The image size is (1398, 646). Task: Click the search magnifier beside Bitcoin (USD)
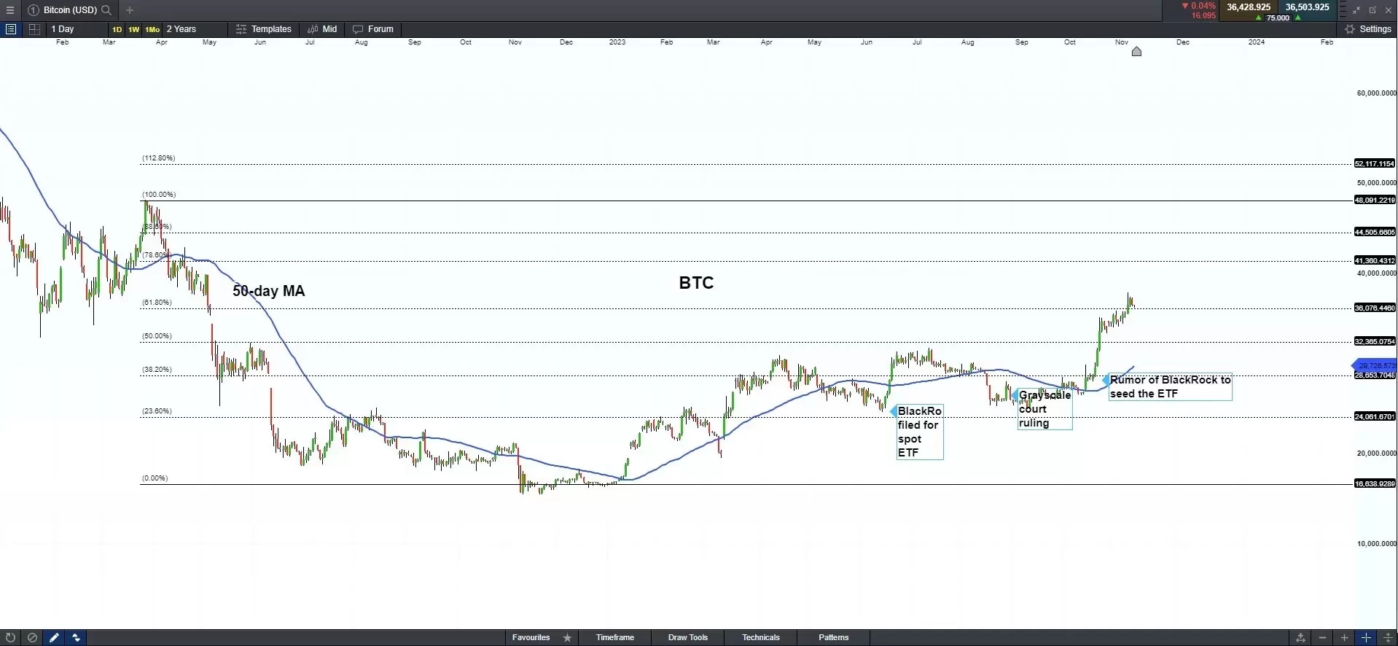coord(106,10)
